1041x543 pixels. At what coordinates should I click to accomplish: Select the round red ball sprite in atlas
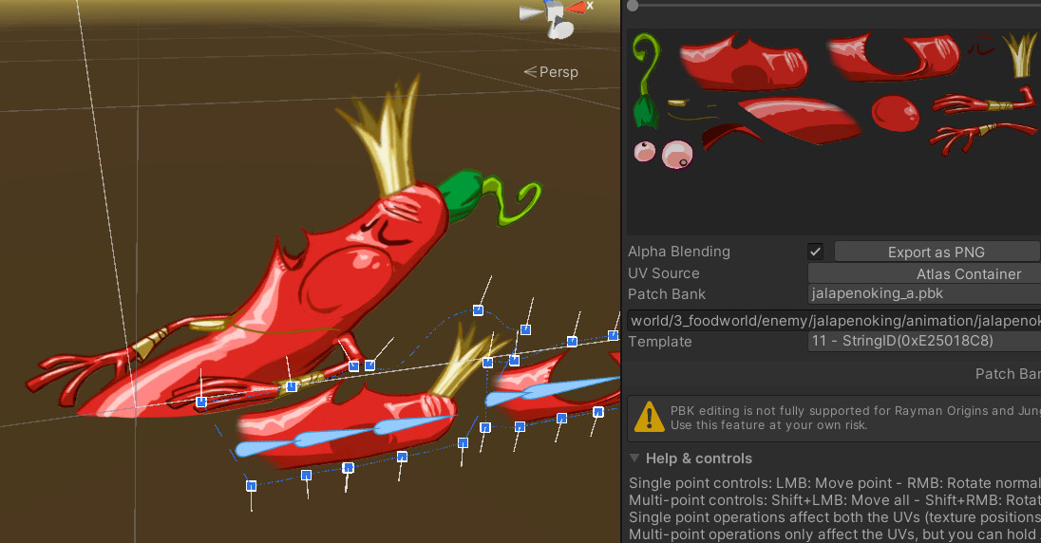(895, 112)
